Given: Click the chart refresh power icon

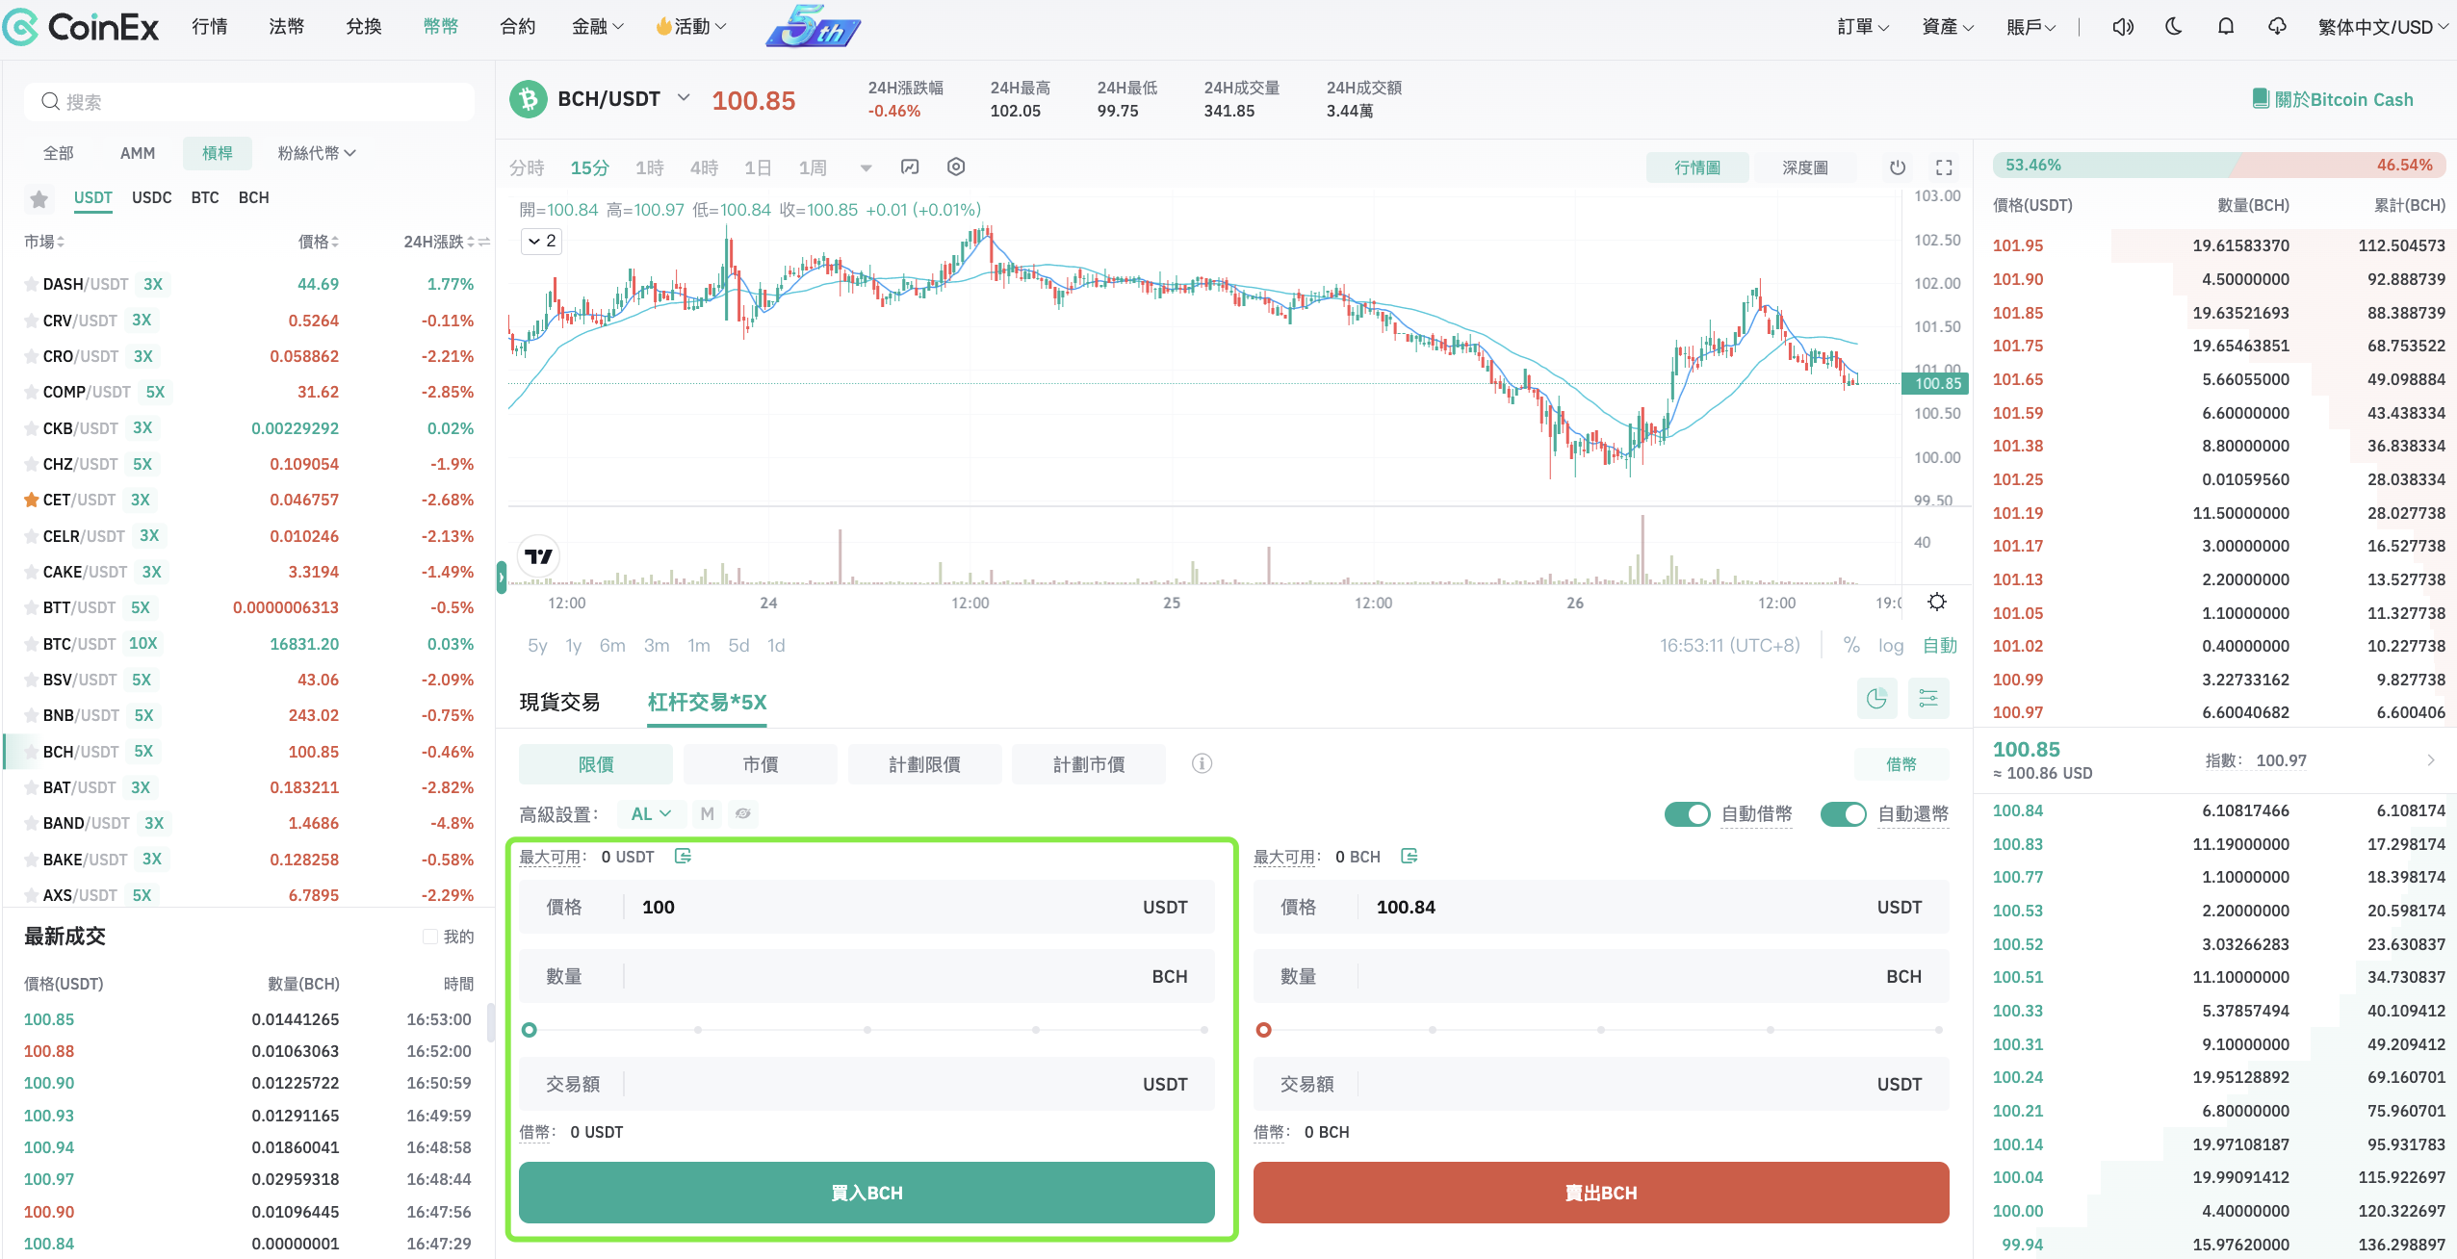Looking at the screenshot, I should click(1898, 167).
